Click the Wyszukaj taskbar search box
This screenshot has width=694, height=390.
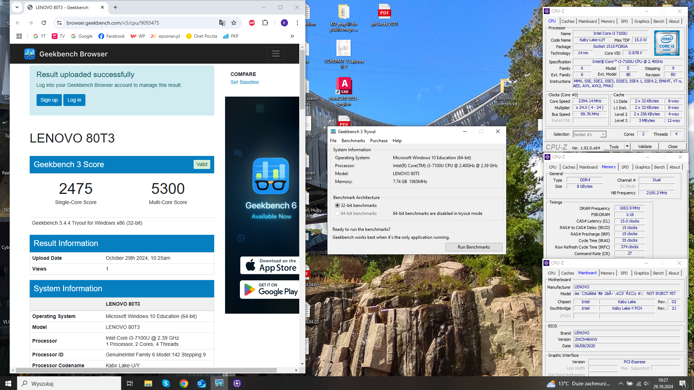[69, 383]
